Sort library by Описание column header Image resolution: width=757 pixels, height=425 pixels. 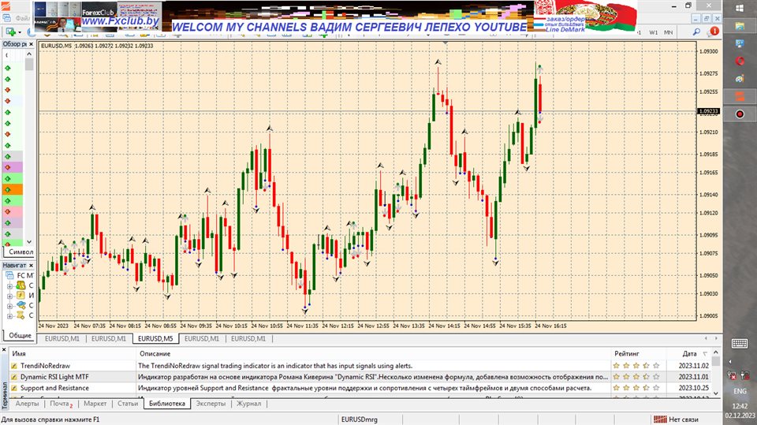tap(373, 353)
